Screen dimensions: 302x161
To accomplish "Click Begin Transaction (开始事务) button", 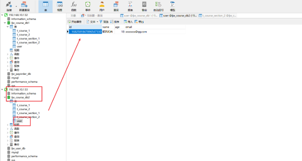I will tap(75, 22).
